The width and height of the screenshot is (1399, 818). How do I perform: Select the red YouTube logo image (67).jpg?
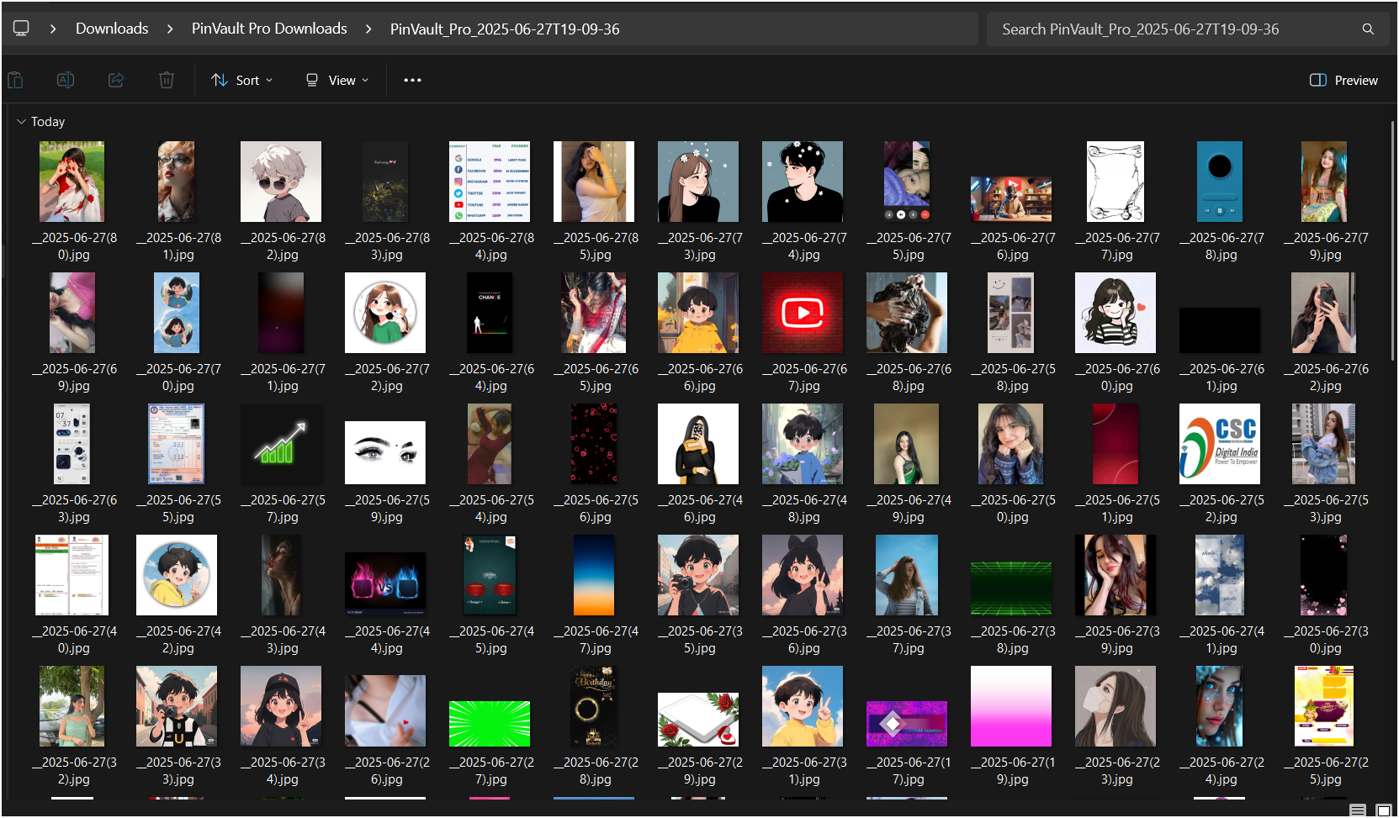click(803, 313)
